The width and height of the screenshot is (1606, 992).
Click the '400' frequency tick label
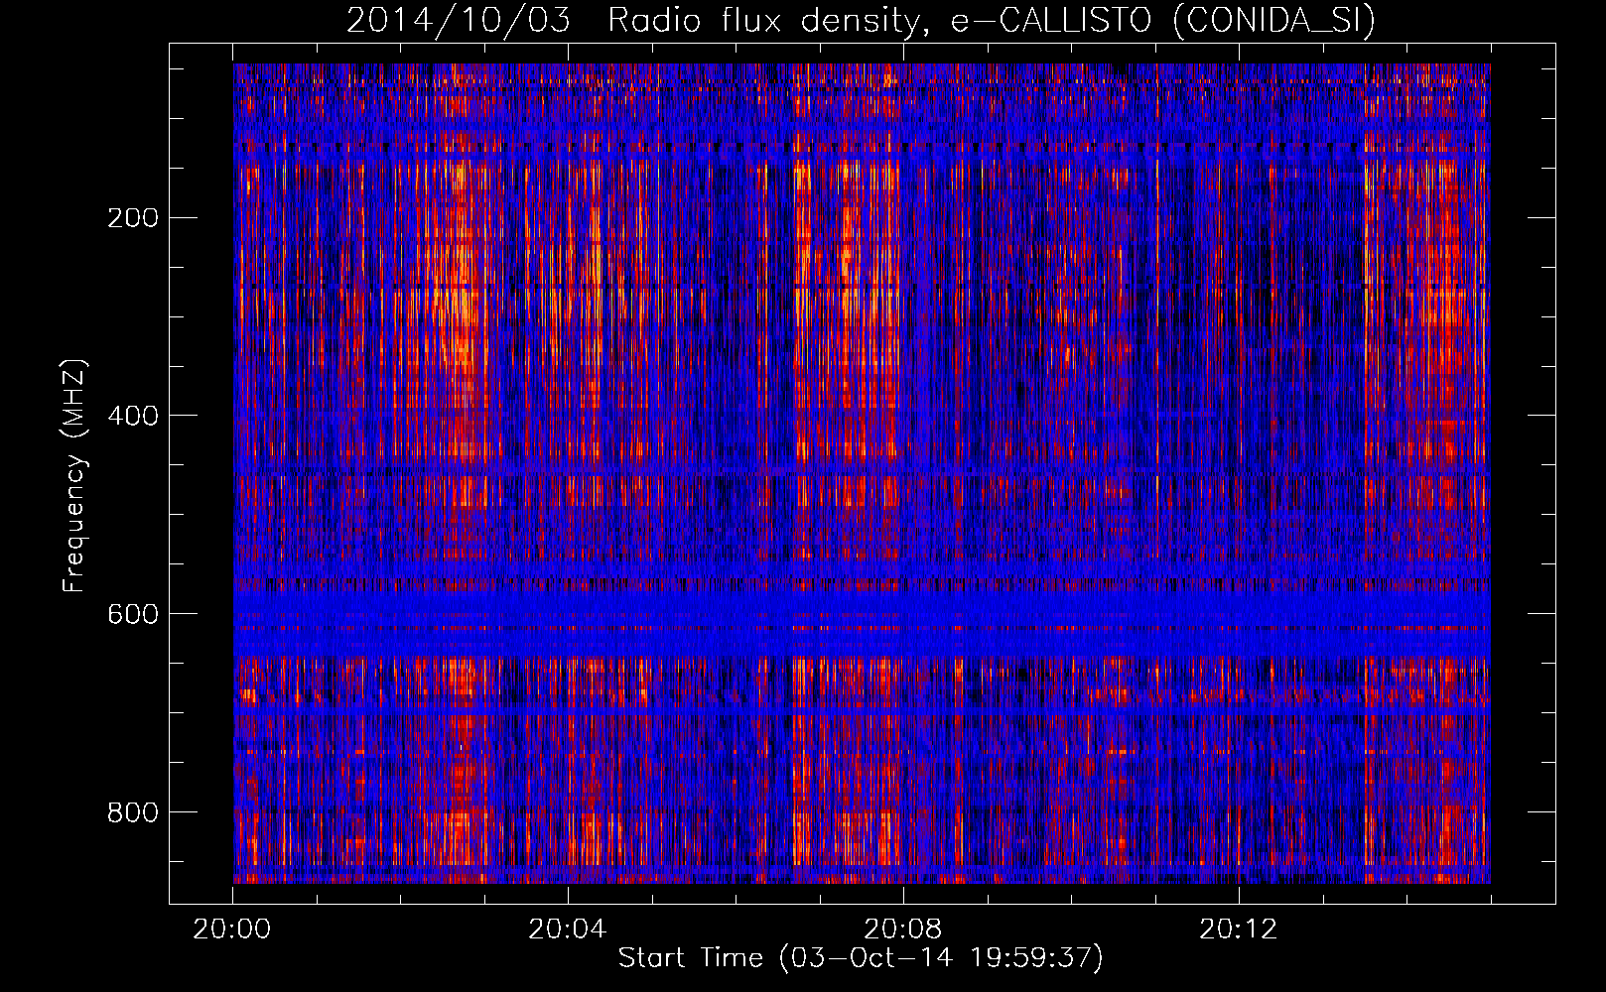click(133, 416)
